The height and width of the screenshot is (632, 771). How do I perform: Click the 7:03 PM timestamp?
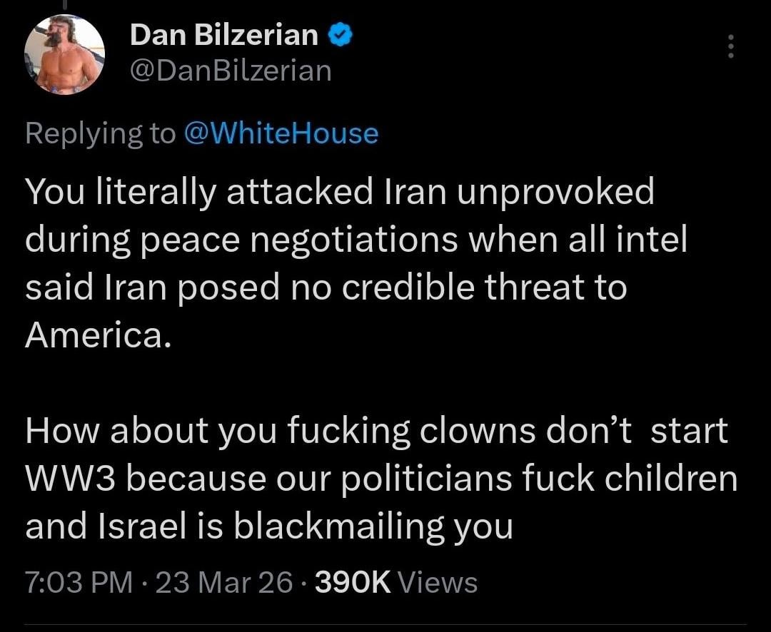pyautogui.click(x=79, y=582)
